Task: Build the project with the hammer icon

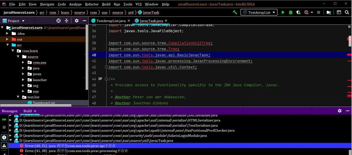Action: [x=235, y=12]
